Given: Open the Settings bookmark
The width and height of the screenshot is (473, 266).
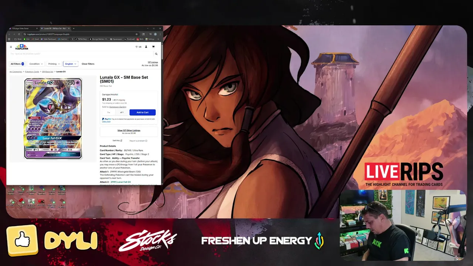Looking at the screenshot, I should pos(150,39).
